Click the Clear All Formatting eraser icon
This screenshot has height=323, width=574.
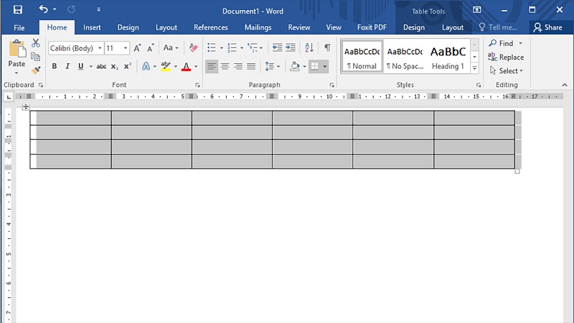[193, 47]
